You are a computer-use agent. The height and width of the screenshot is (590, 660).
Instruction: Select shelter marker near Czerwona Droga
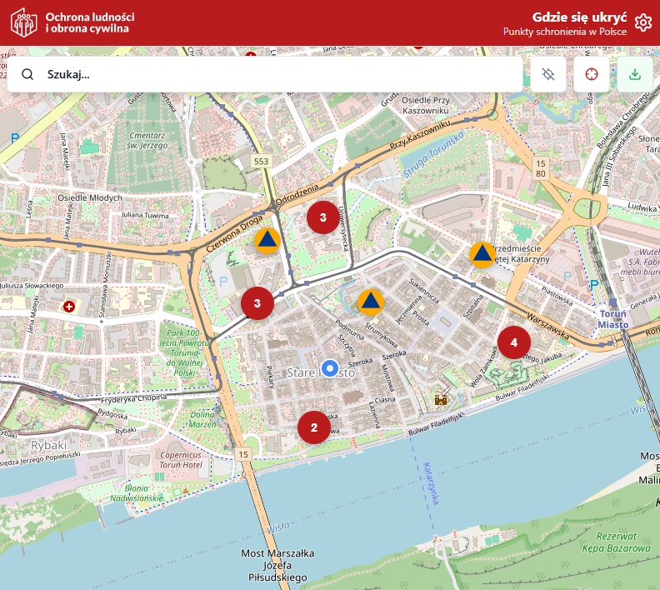tap(267, 241)
